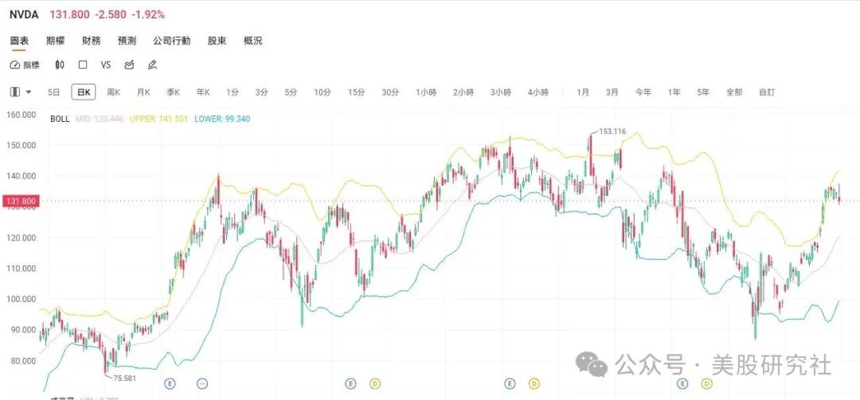The image size is (860, 400).
Task: Open BOLL indicator label settings
Action: pyautogui.click(x=60, y=119)
